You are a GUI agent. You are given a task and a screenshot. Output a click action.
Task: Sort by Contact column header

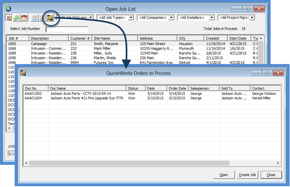tap(265, 88)
